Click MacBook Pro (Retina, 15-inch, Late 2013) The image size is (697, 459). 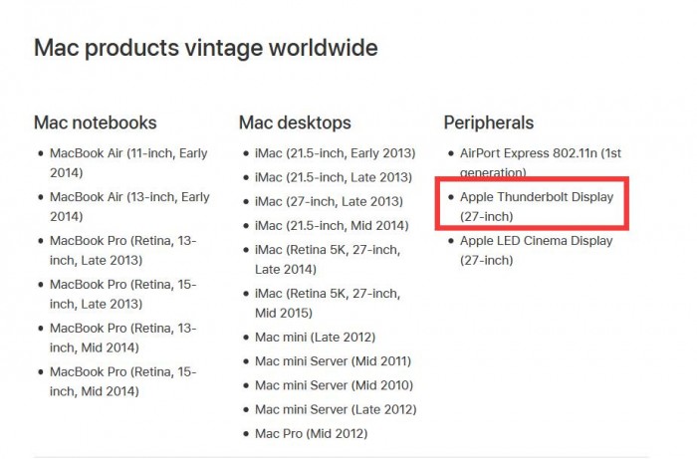(x=122, y=294)
